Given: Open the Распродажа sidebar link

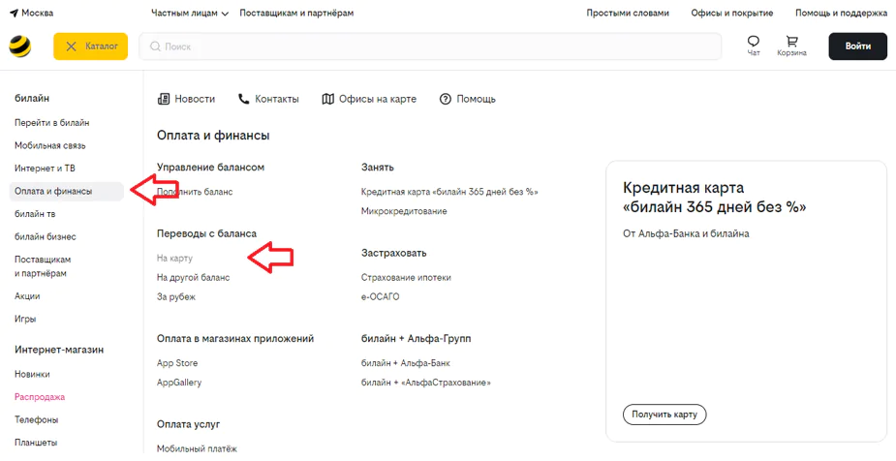Looking at the screenshot, I should [40, 397].
